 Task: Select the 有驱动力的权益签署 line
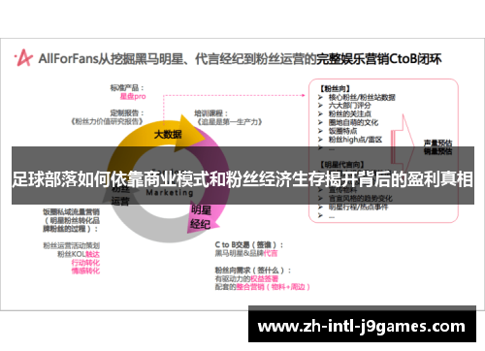pyautogui.click(x=246, y=278)
